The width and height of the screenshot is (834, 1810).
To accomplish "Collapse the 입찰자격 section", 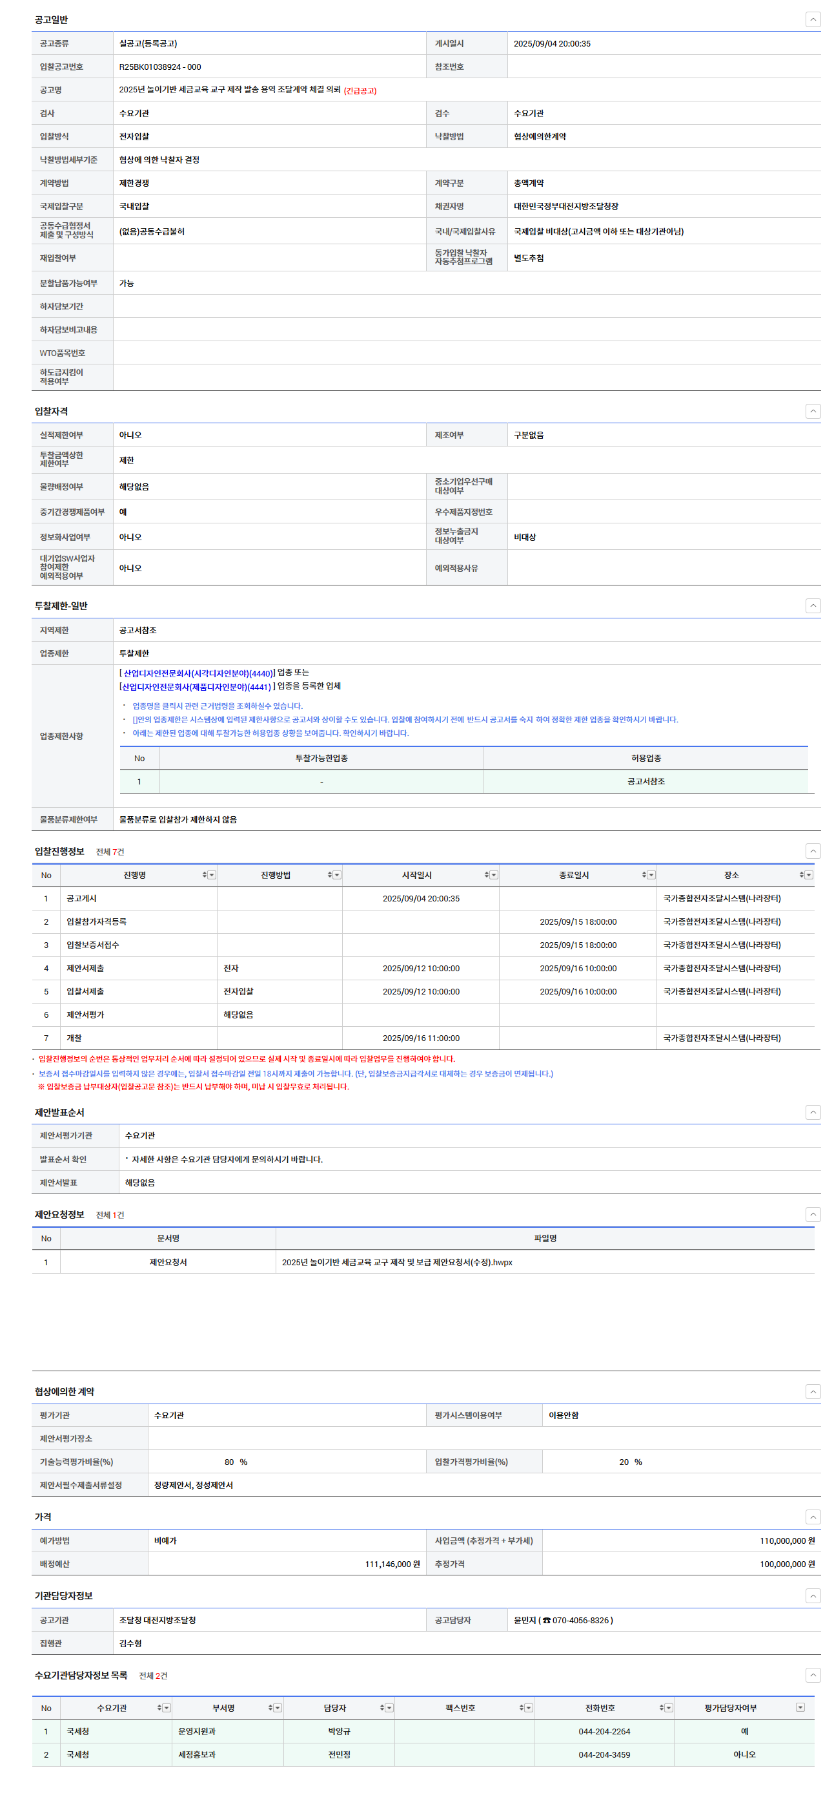I will click(812, 411).
